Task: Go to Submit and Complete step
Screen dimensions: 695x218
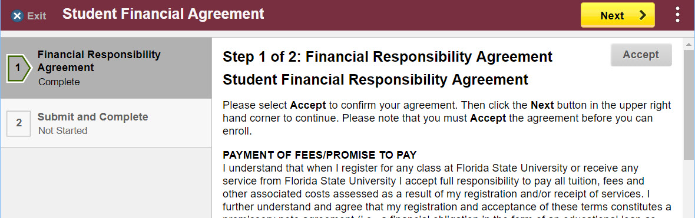Action: [107, 123]
